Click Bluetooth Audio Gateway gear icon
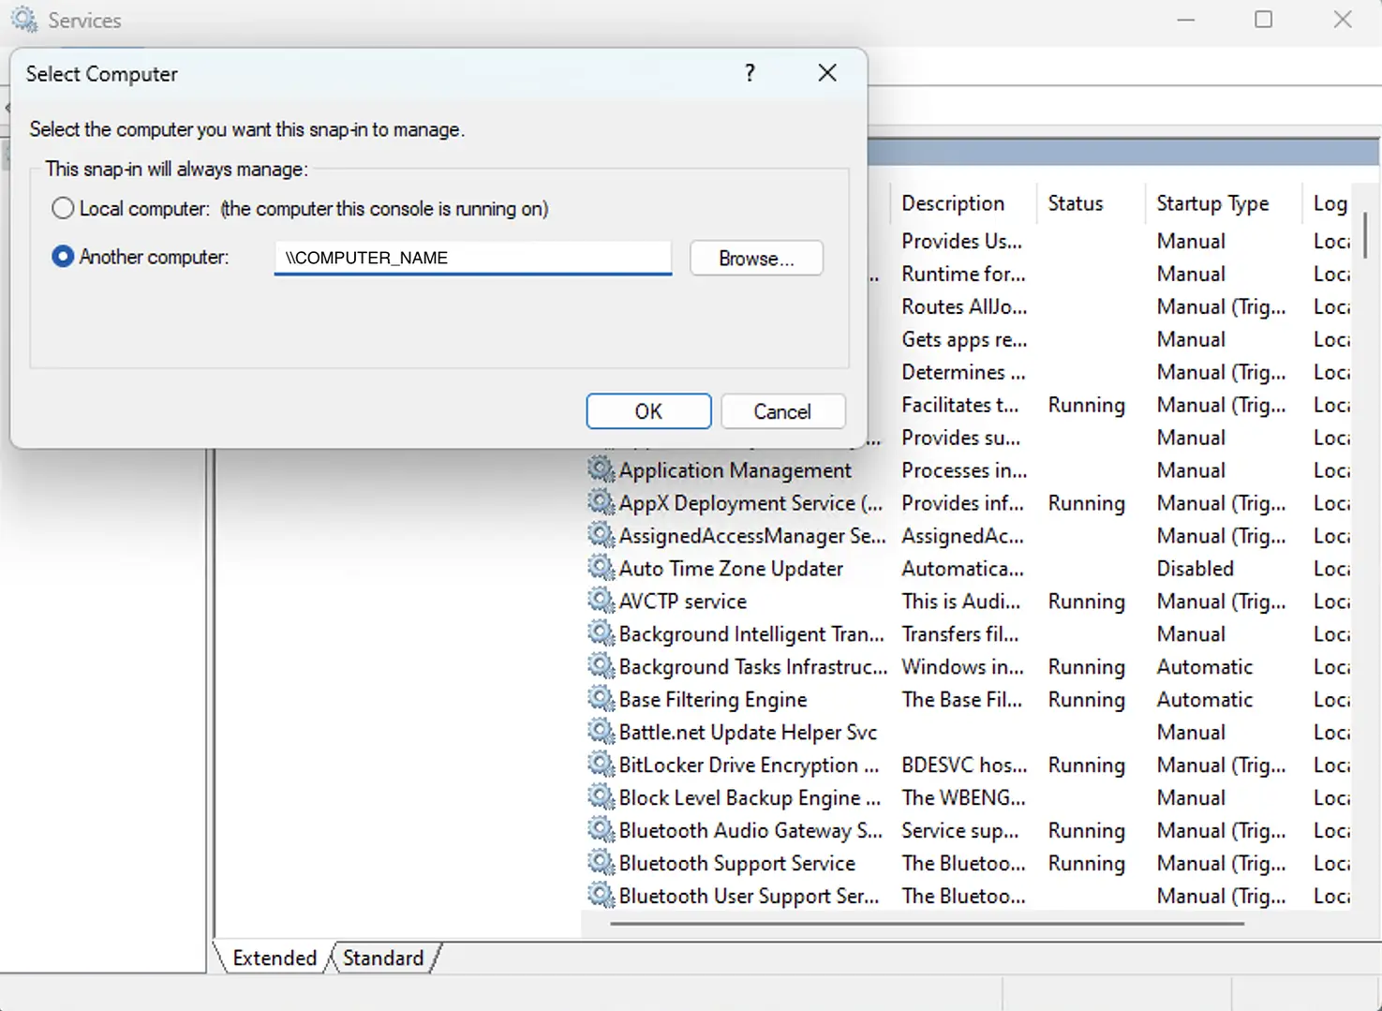Image resolution: width=1382 pixels, height=1011 pixels. (601, 830)
